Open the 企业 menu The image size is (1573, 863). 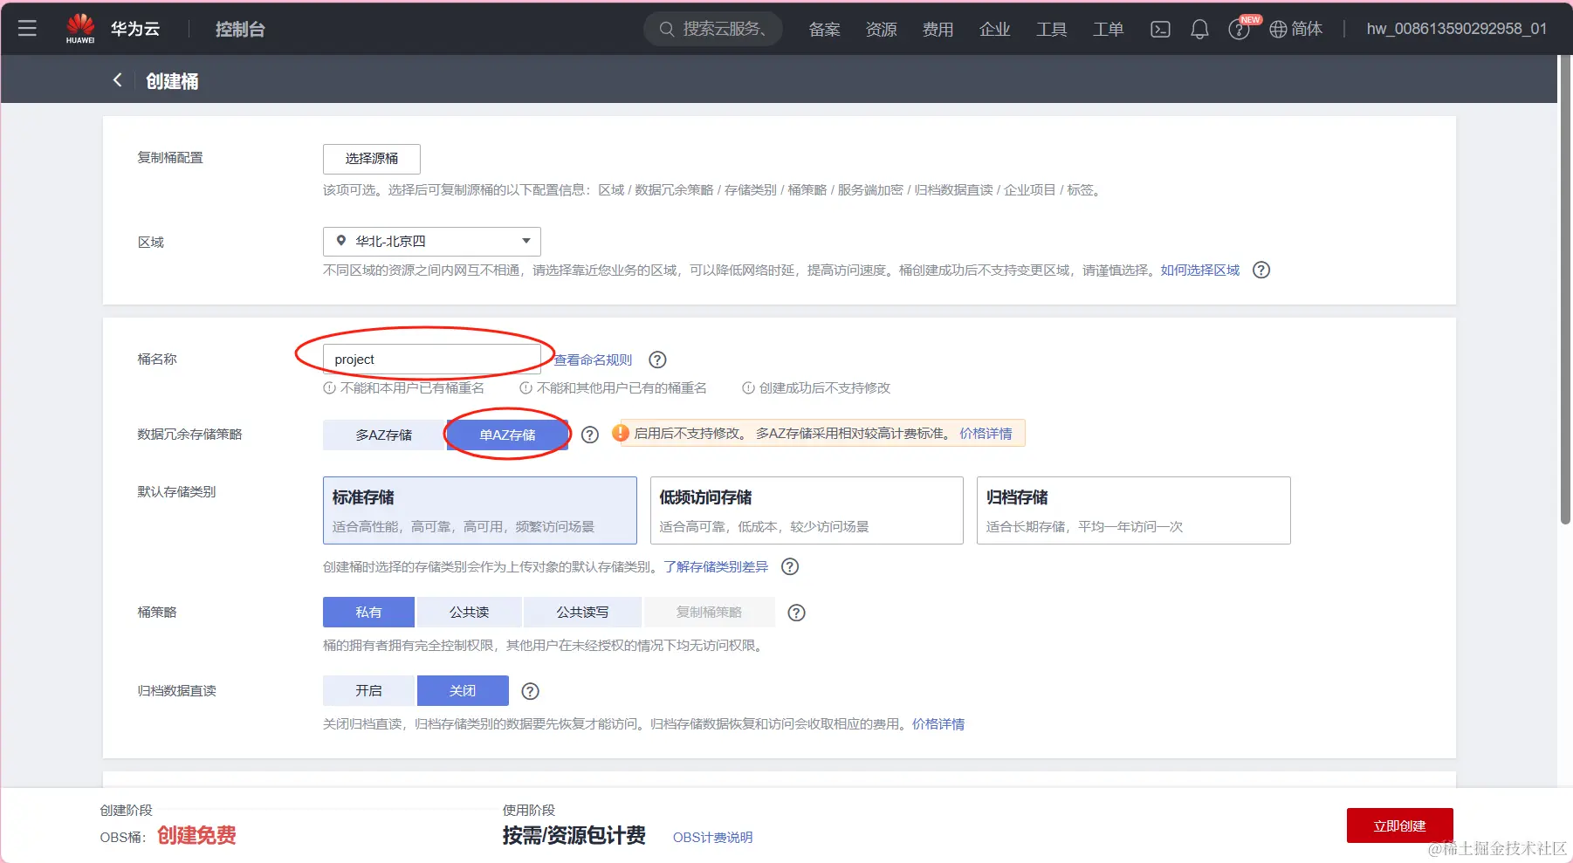(x=994, y=30)
